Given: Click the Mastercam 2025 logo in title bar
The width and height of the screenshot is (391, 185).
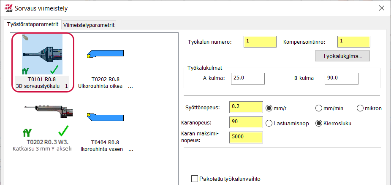Looking at the screenshot, I should (8, 8).
